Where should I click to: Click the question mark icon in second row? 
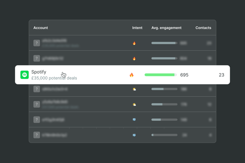(x=36, y=59)
